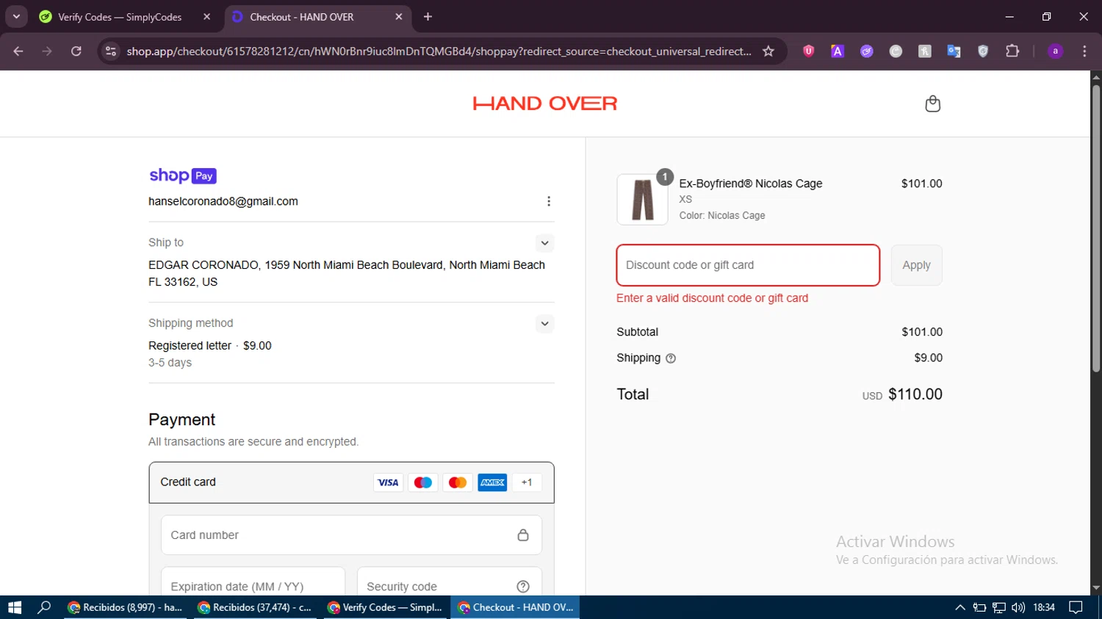Viewport: 1102px width, 619px height.
Task: Go forward in browser history
Action: coord(47,51)
